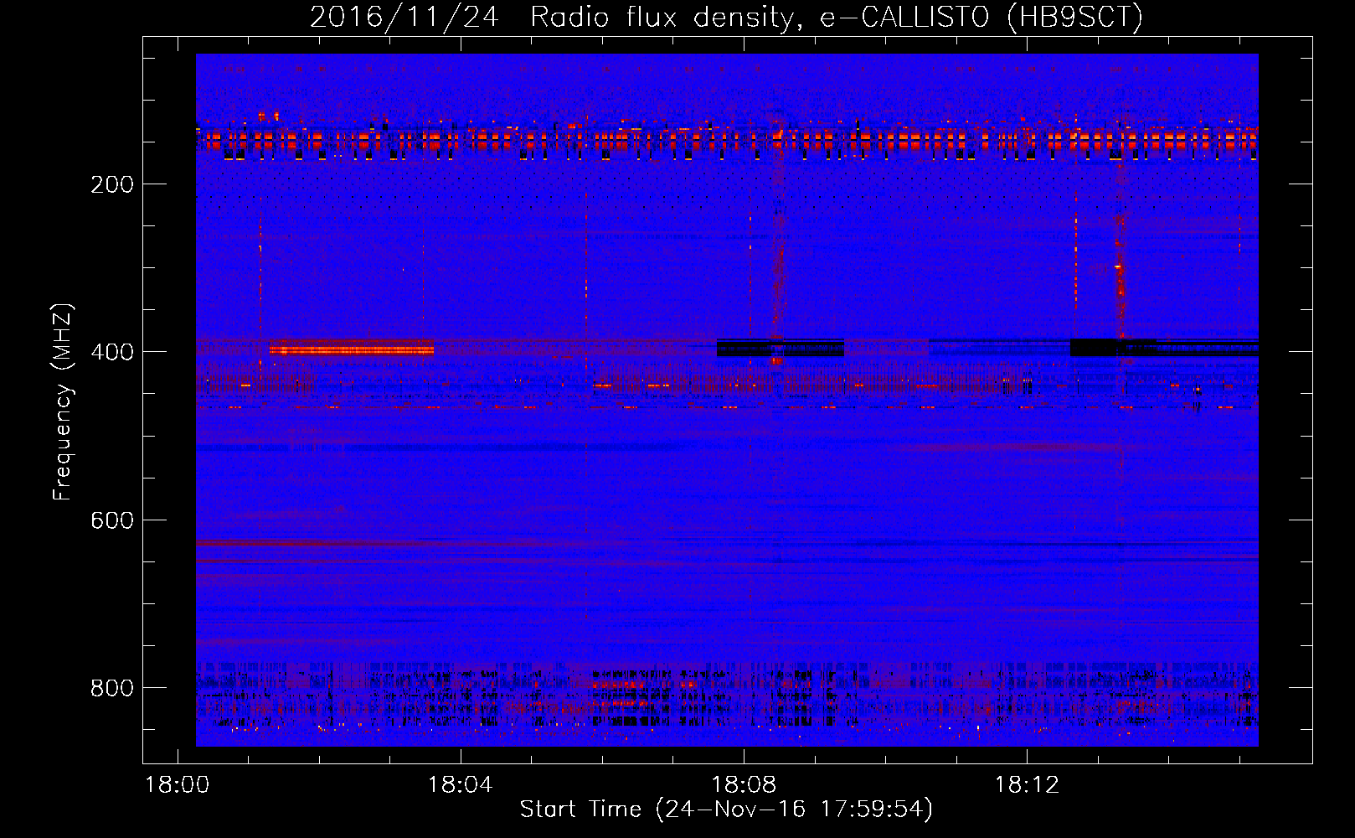Click the 'Start Time (24-Nov-16 17:59:54)' x-axis label
The image size is (1355, 838).
[x=726, y=810]
